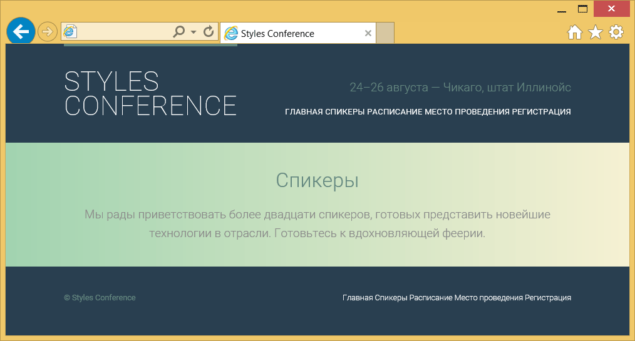
Task: Close the Styles Conference tab
Action: (x=368, y=34)
